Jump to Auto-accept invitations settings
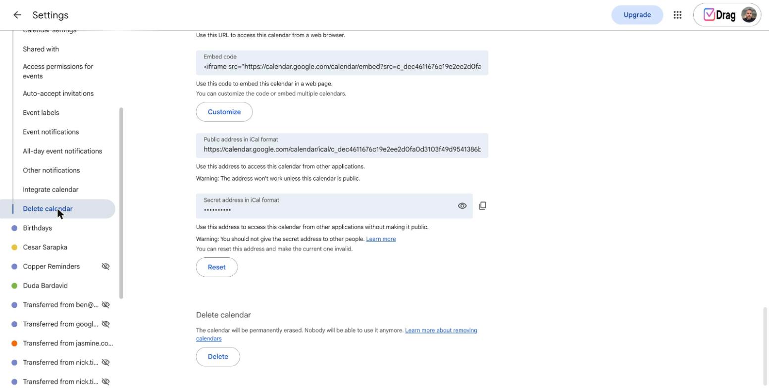The width and height of the screenshot is (769, 388). (58, 94)
